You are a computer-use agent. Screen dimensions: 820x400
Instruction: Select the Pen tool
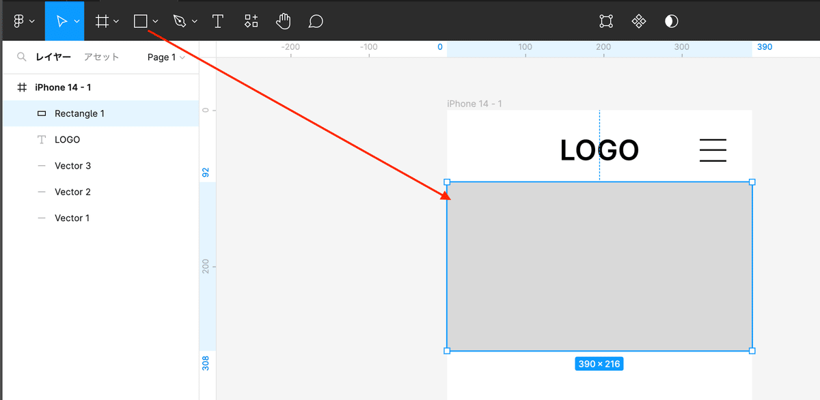pos(180,21)
